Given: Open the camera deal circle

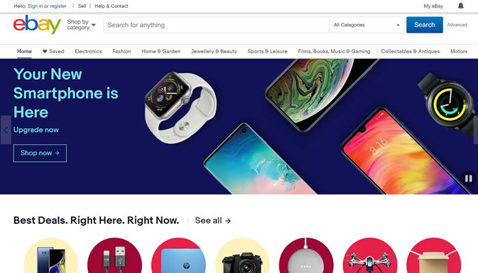Looking at the screenshot, I should click(242, 255).
